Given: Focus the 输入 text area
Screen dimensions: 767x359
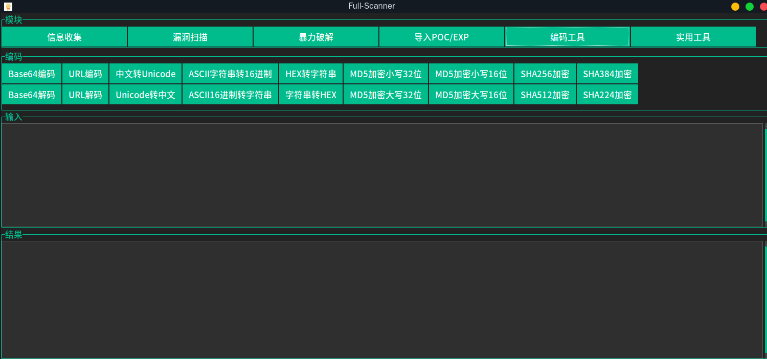Looking at the screenshot, I should tap(381, 175).
